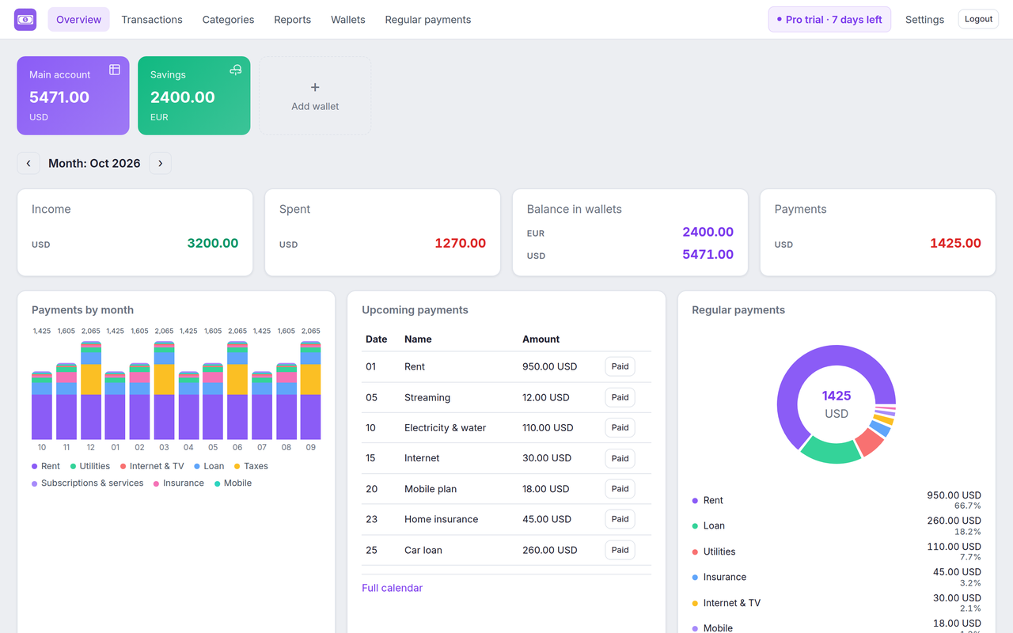Open the Savings wallet card
Viewport: 1013px width, 633px height.
pyautogui.click(x=194, y=96)
